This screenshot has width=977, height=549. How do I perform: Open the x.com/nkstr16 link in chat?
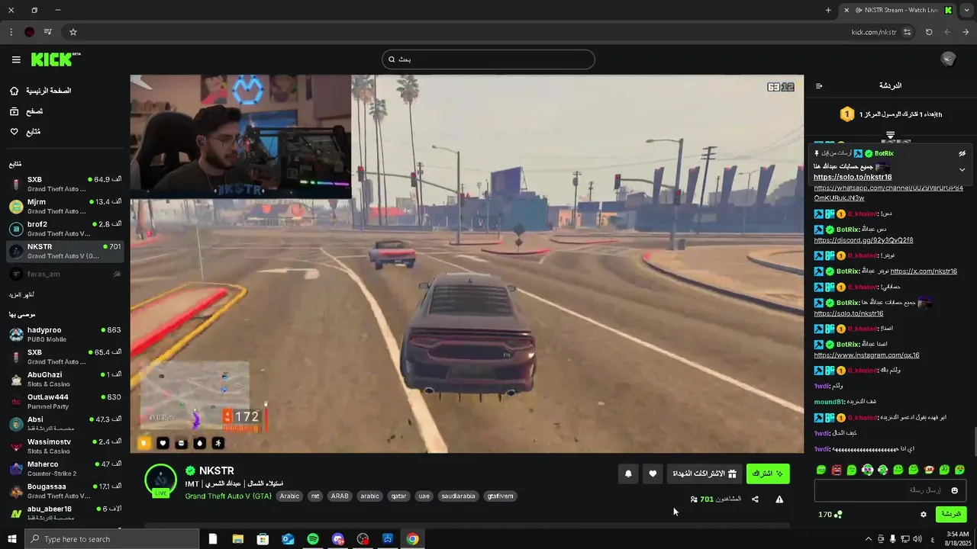[924, 271]
